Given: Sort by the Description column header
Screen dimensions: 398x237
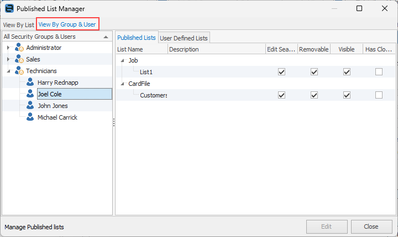Looking at the screenshot, I should (x=217, y=49).
